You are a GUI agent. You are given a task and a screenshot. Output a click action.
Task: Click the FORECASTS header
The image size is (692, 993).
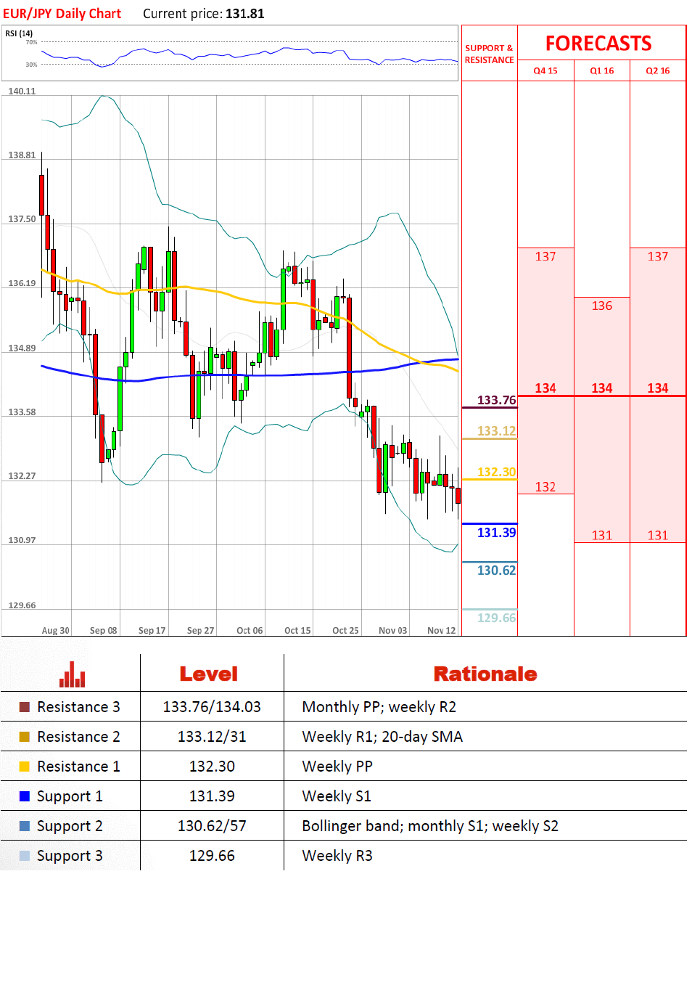pos(598,44)
